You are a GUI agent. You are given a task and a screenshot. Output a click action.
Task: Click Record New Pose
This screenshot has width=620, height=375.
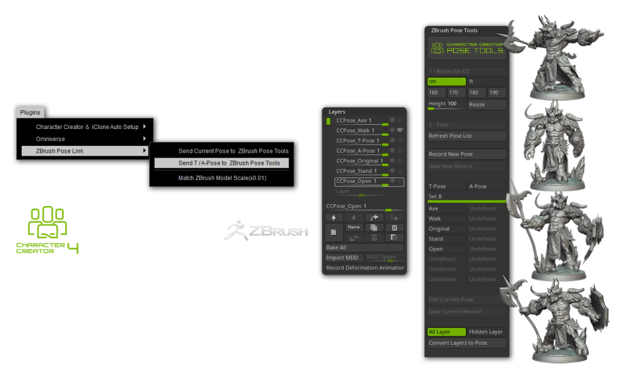(x=467, y=154)
